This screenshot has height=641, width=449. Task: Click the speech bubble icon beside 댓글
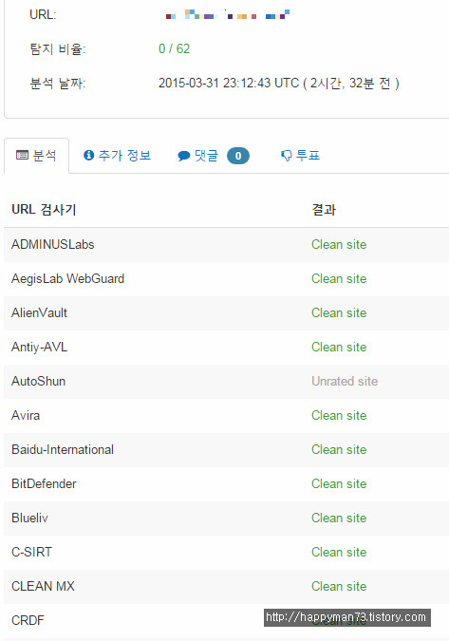(184, 156)
